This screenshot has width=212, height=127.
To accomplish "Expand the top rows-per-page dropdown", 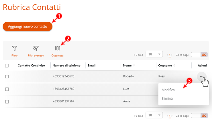I will [154, 54].
